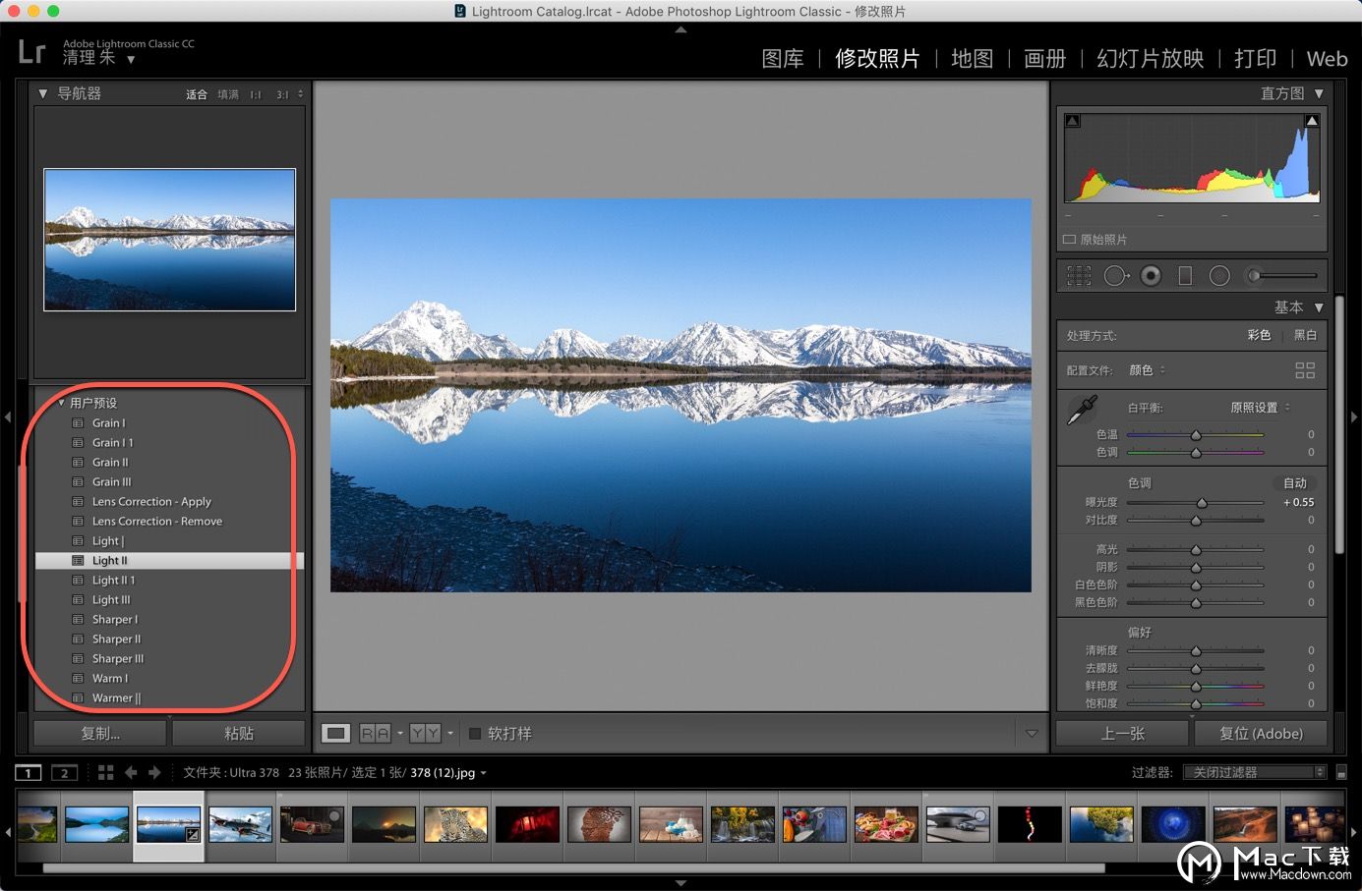Screen dimensions: 1362x891
Task: Collapse the 基本 panel
Action: coord(1319,307)
